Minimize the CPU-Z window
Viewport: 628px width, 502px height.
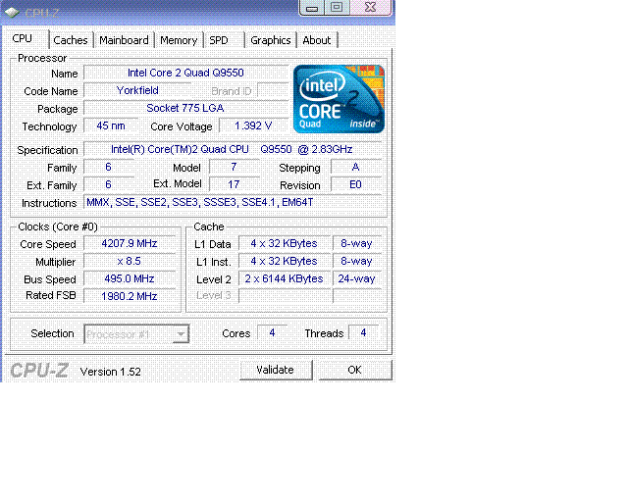pyautogui.click(x=312, y=8)
